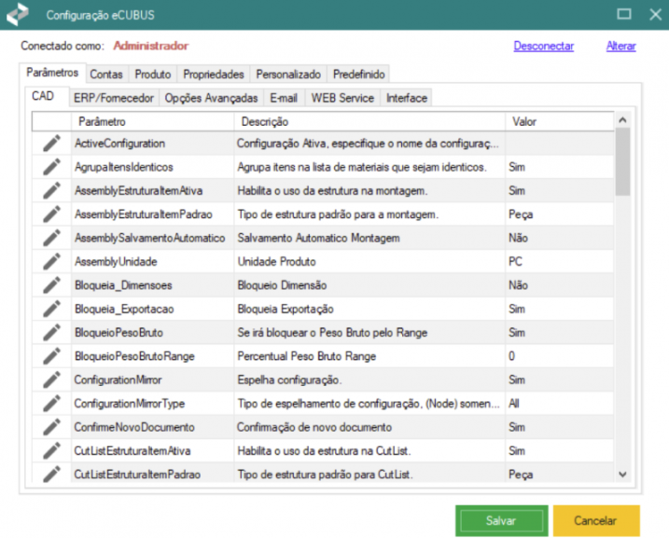Click the eCUBUS logo in title bar

point(18,15)
